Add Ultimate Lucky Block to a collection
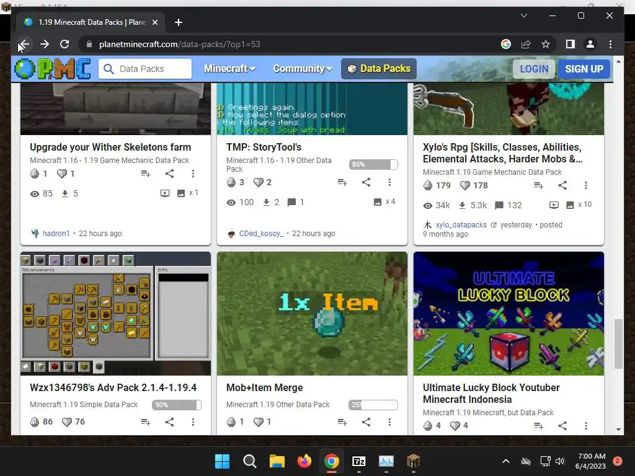The width and height of the screenshot is (635, 476). coord(539,425)
